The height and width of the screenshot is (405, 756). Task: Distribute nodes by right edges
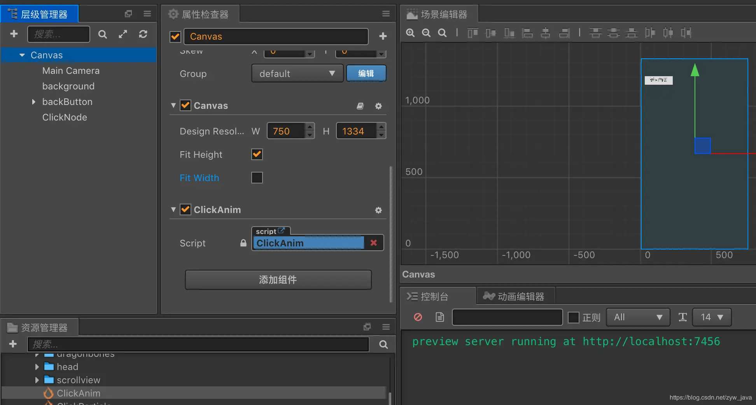(686, 33)
